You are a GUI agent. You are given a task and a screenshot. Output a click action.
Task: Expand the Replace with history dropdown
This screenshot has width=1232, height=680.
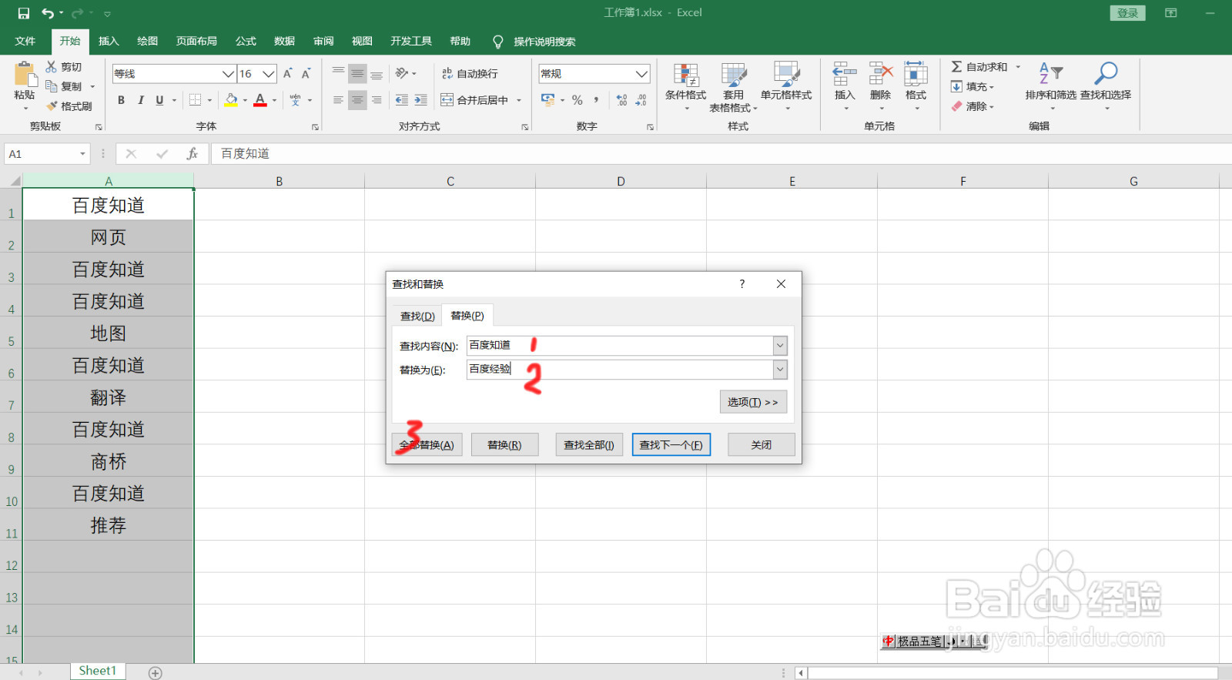(780, 370)
